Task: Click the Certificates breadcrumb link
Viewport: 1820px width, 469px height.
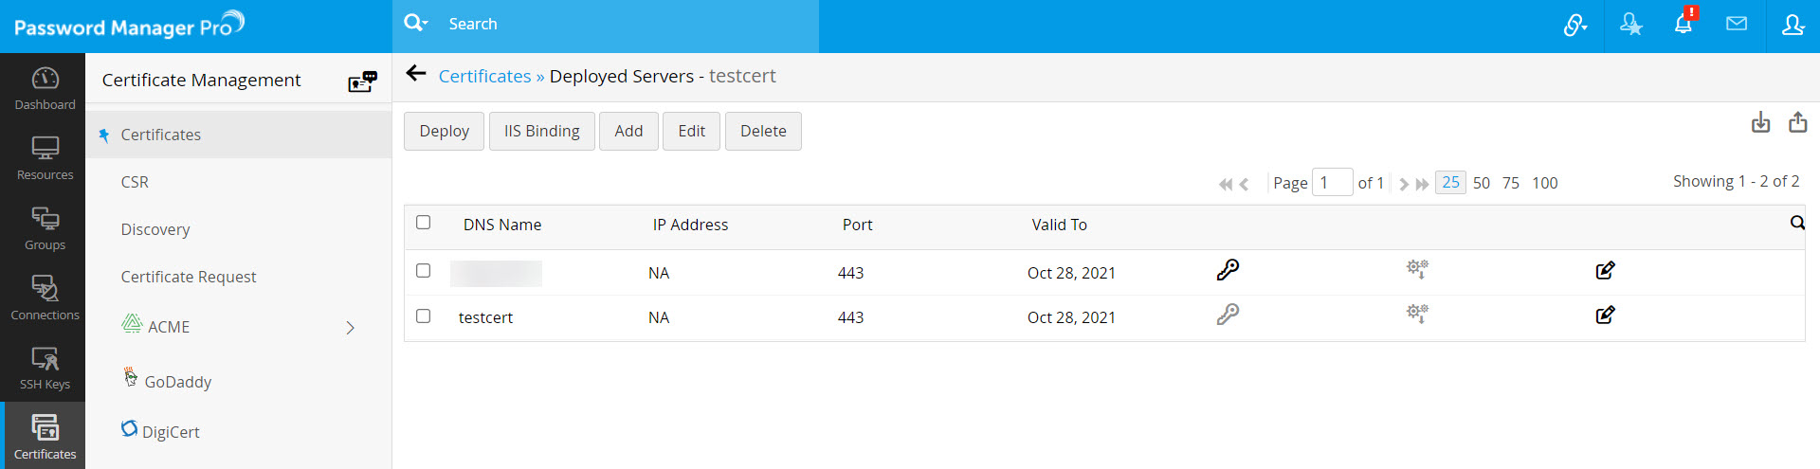Action: tap(484, 76)
